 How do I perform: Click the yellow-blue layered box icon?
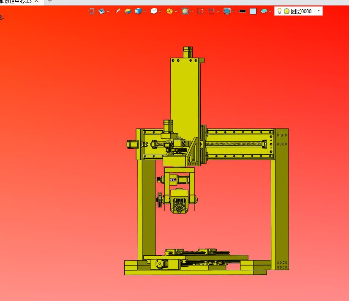pos(128,11)
